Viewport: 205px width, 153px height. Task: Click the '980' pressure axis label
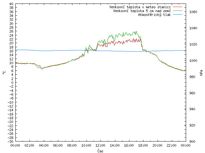click(x=192, y=77)
